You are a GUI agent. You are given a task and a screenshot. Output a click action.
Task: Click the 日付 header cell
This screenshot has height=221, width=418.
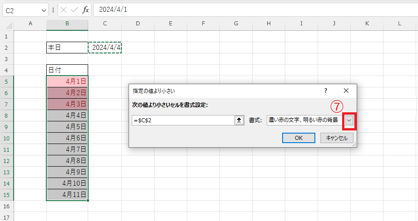click(x=67, y=70)
